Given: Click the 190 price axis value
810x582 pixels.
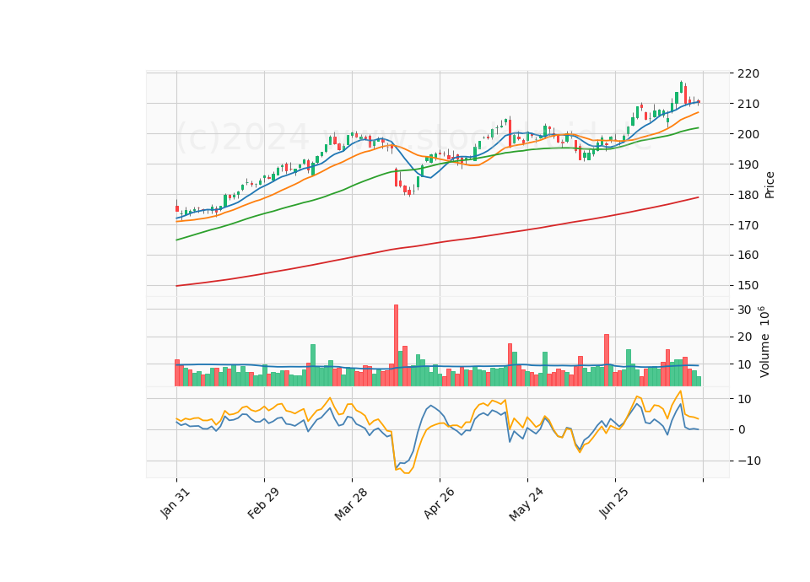Looking at the screenshot, I should [748, 164].
